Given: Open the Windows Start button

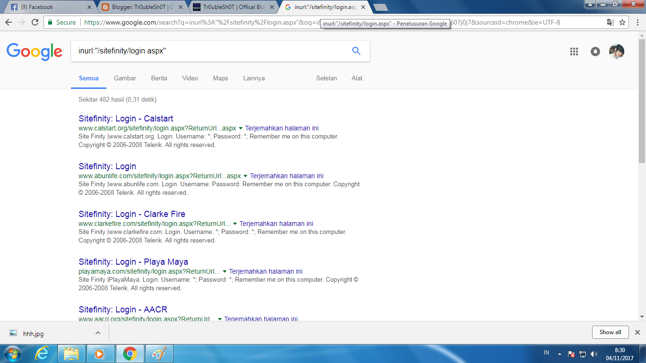Looking at the screenshot, I should click(x=12, y=354).
